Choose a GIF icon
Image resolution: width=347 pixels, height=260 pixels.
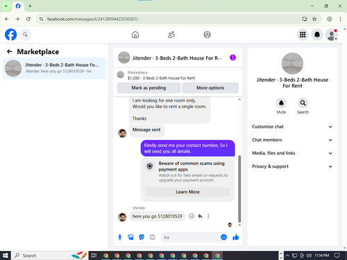[x=152, y=237]
